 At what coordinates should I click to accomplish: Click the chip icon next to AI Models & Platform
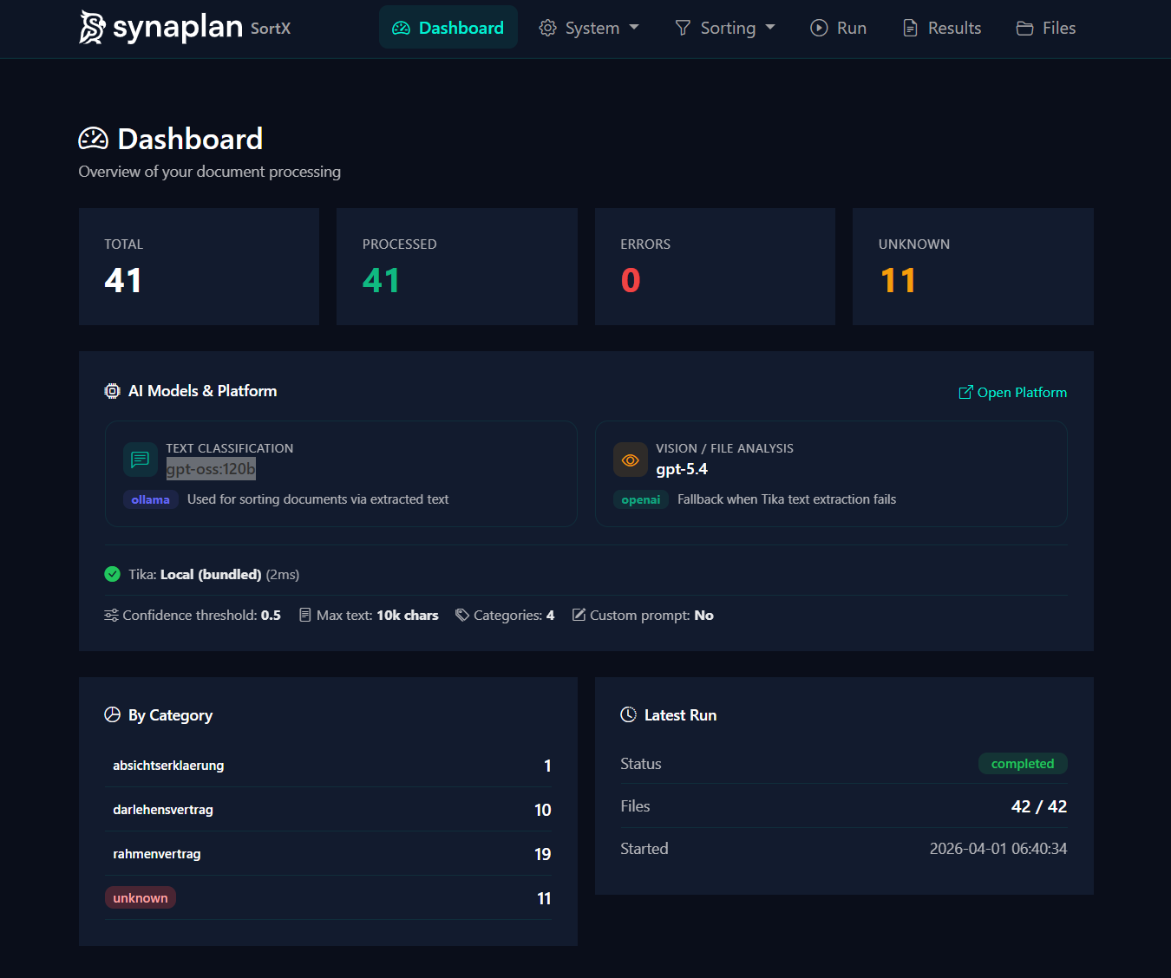(x=112, y=391)
